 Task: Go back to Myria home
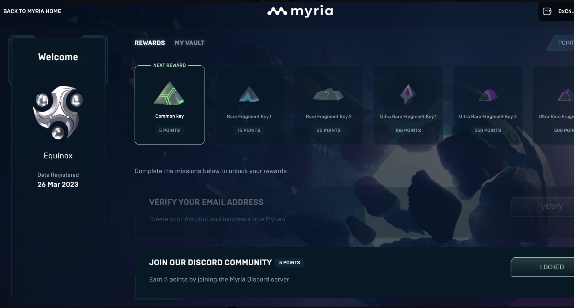32,11
